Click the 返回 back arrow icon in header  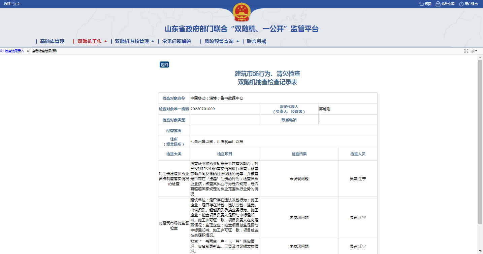coord(421,4)
